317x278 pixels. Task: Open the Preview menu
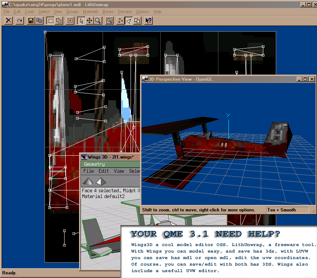[125, 12]
